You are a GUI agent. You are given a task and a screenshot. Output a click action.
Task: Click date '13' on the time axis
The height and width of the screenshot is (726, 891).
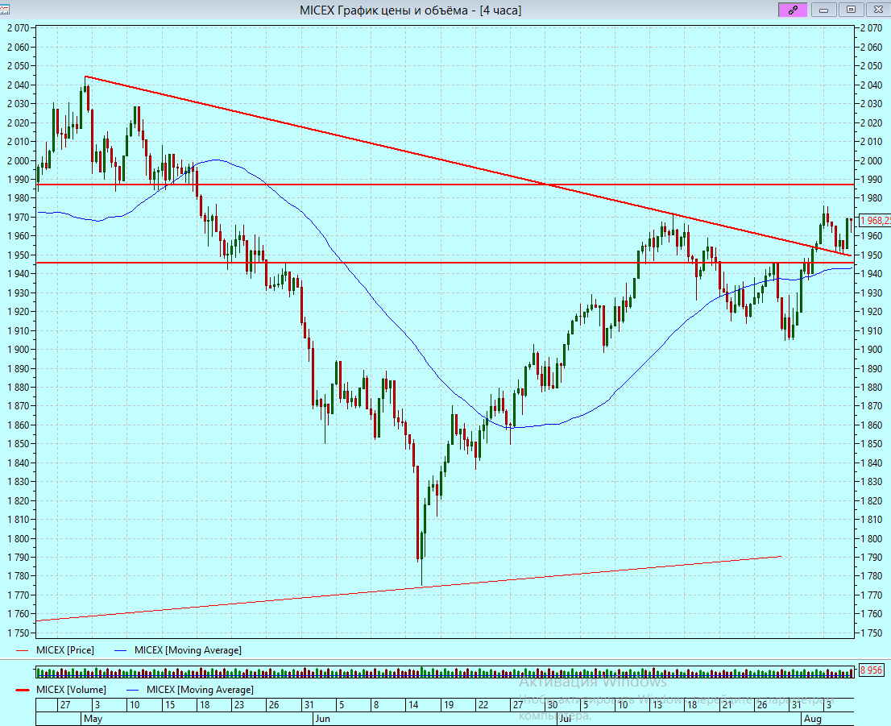[x=657, y=705]
